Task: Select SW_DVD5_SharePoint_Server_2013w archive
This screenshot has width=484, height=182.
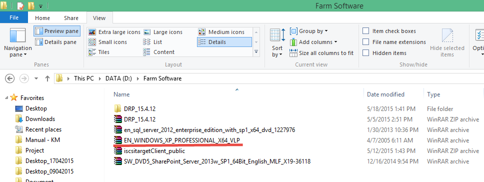Action: click(x=217, y=161)
